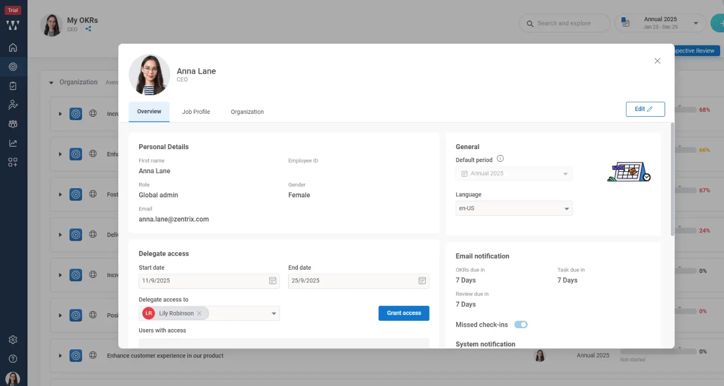Click the 68% progress bar
Screen dimensions: 724x386
(x=691, y=109)
